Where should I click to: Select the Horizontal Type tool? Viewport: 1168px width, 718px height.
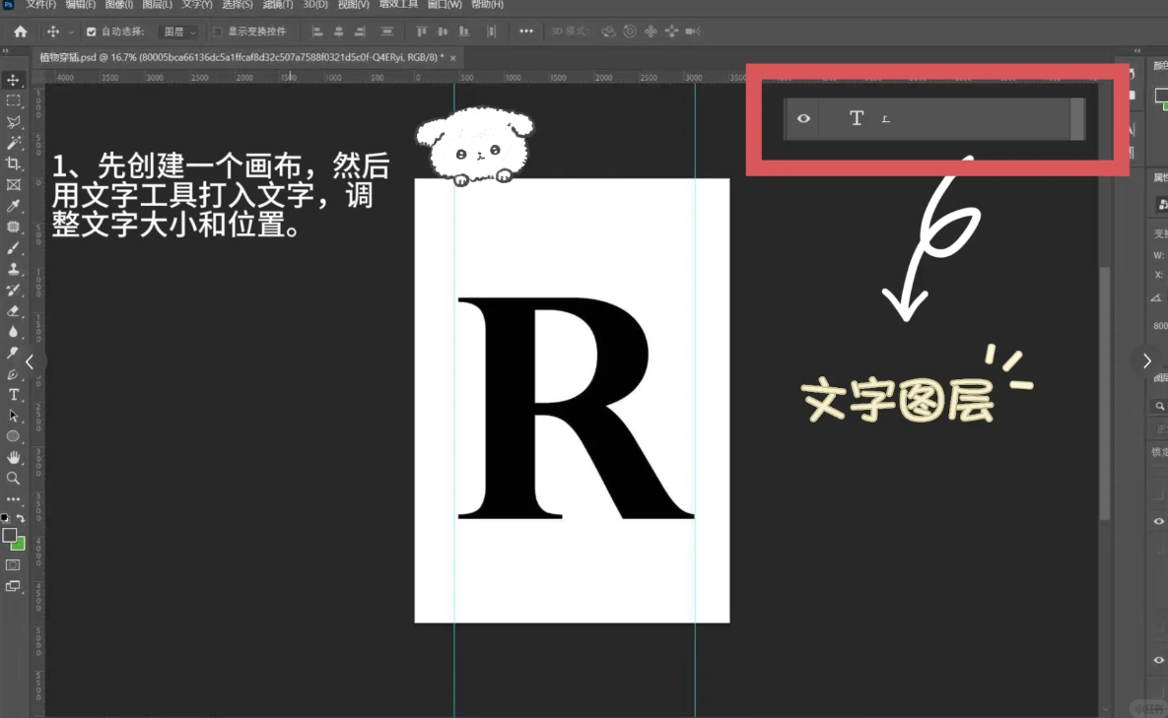tap(13, 395)
